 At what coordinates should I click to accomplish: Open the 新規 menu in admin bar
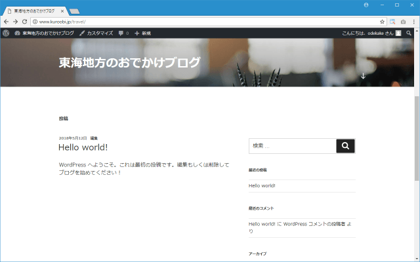pyautogui.click(x=142, y=33)
